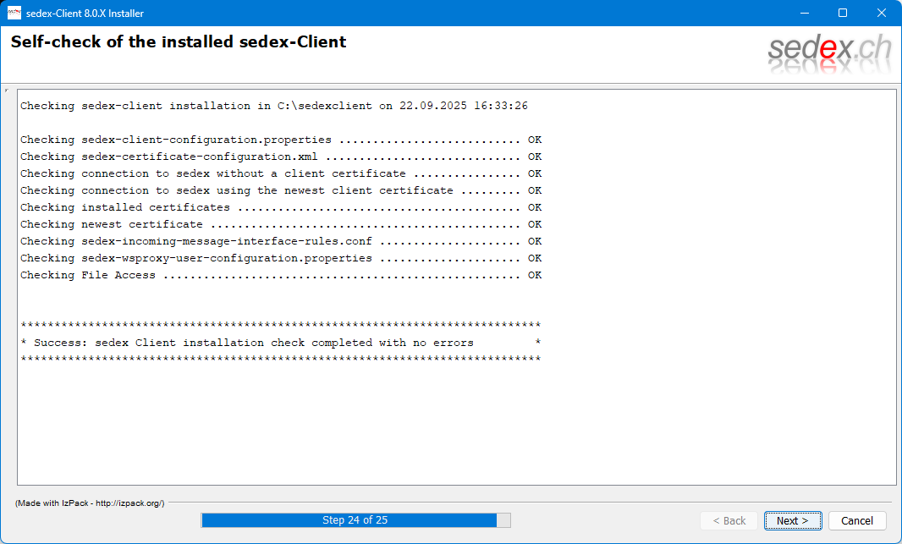
Task: Click the 'Checking File Access' line
Action: coord(279,275)
